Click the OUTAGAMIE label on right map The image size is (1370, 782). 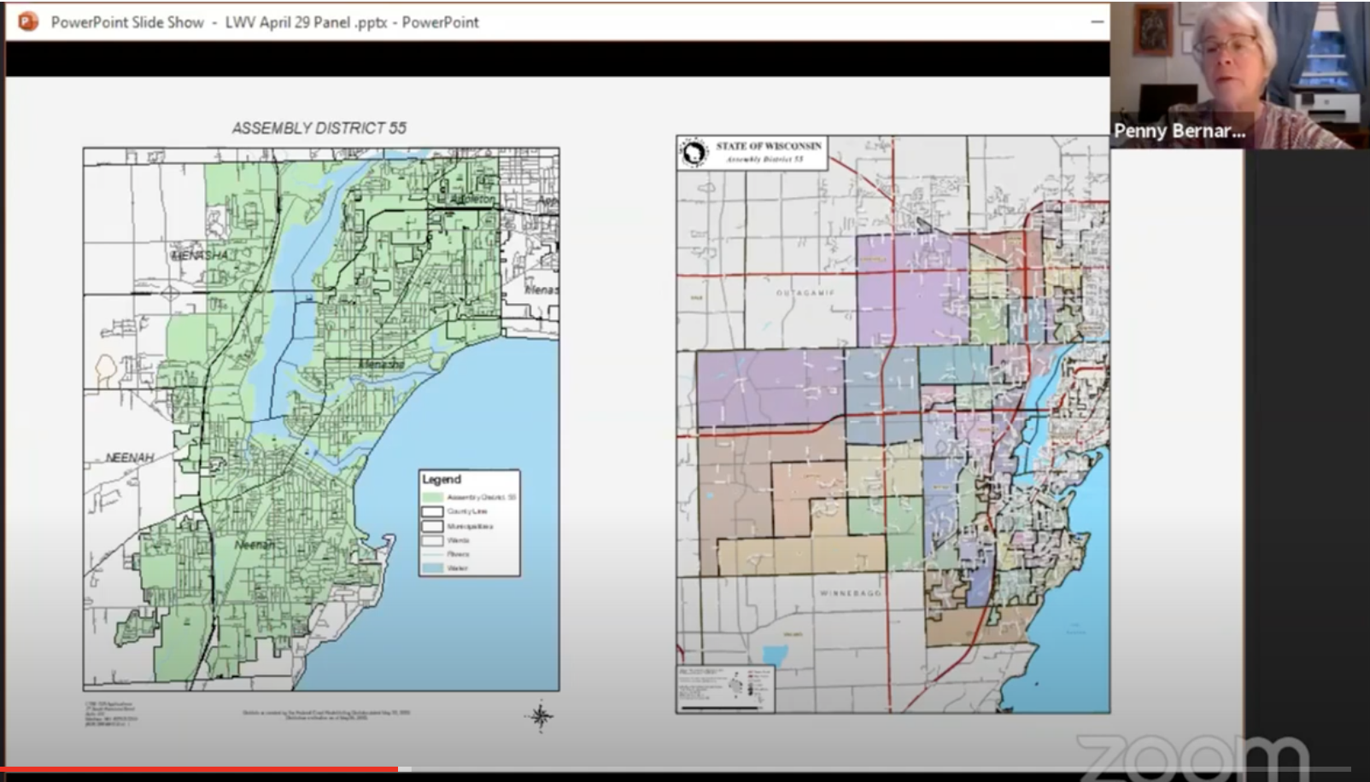tap(805, 292)
